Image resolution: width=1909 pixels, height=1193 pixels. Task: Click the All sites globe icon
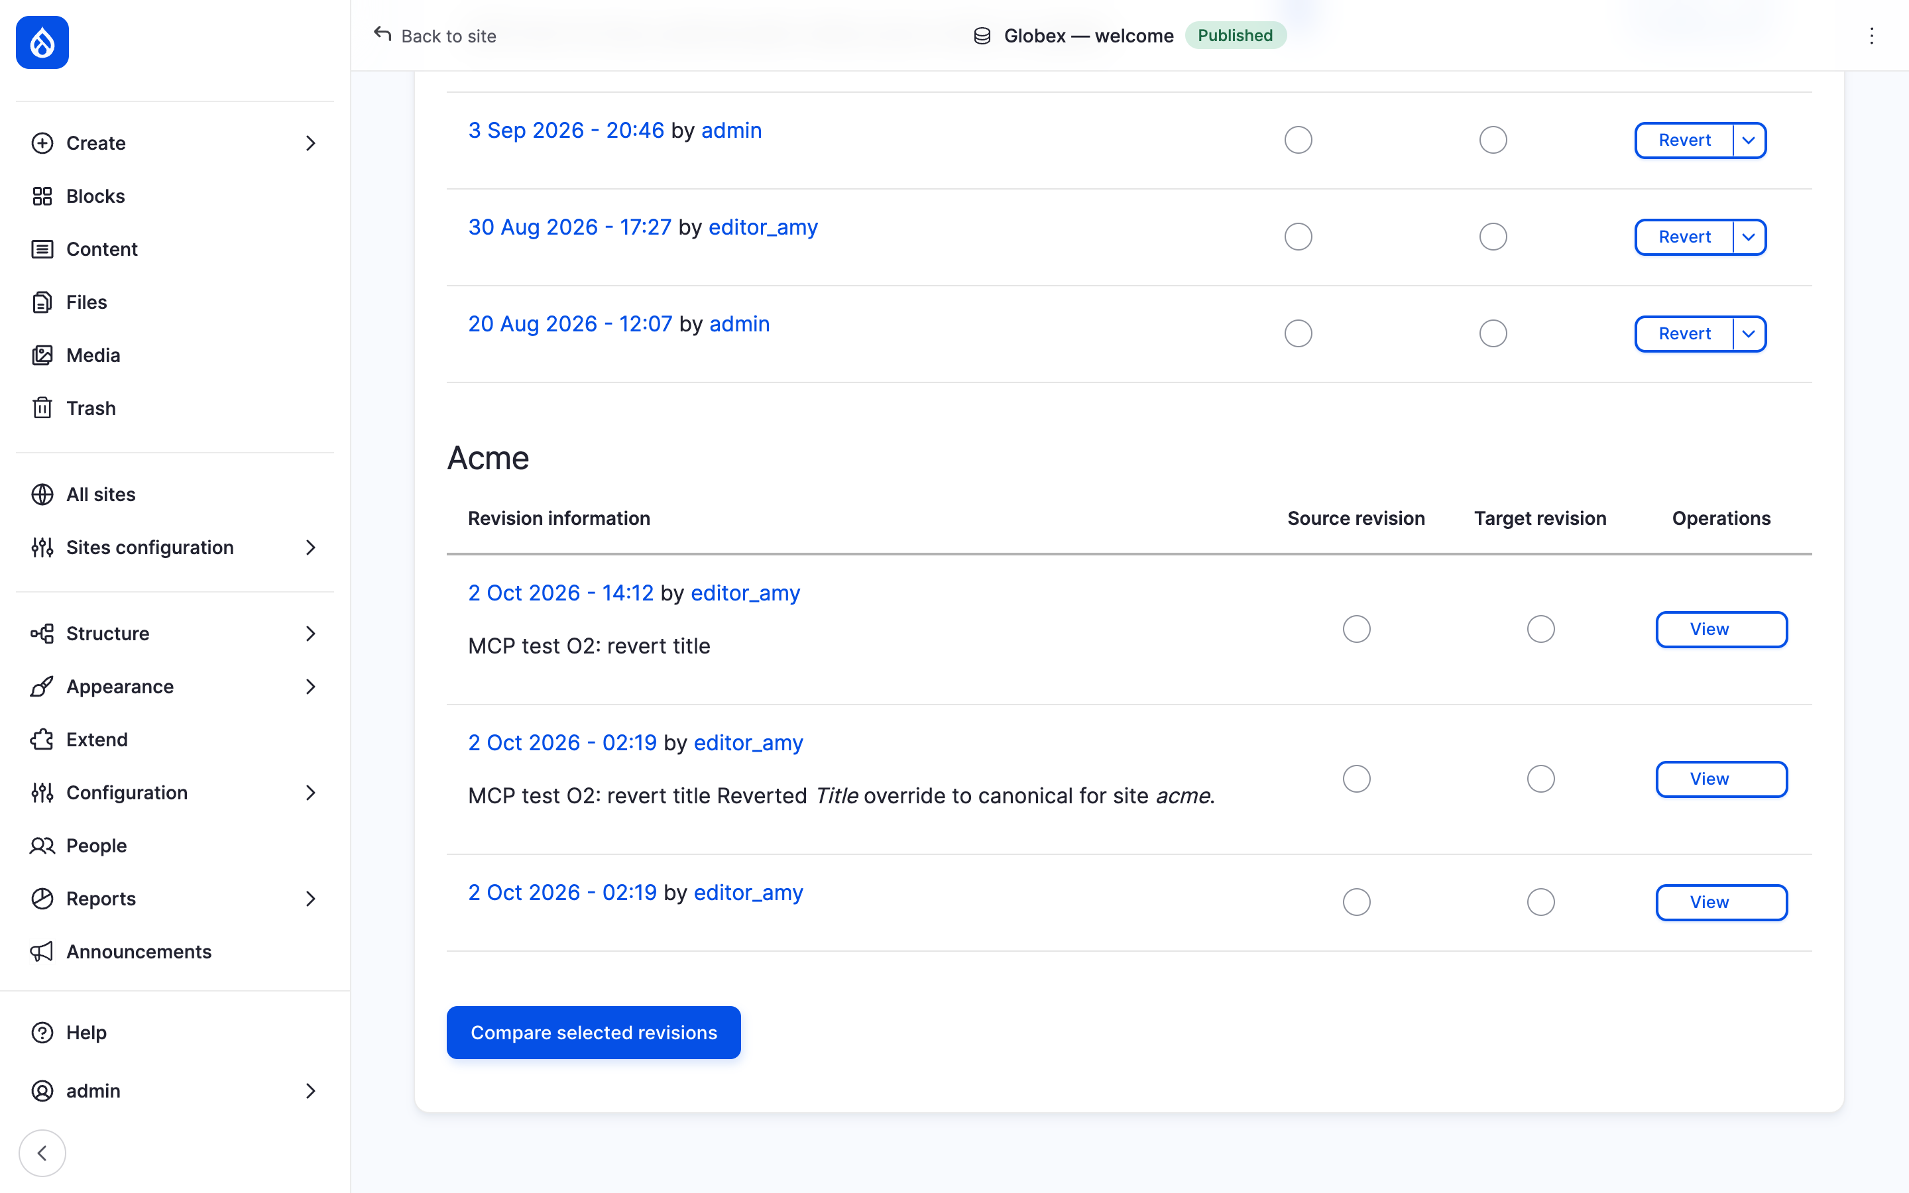pos(42,494)
